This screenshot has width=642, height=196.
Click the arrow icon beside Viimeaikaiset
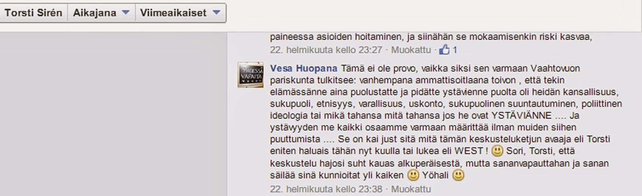point(217,12)
